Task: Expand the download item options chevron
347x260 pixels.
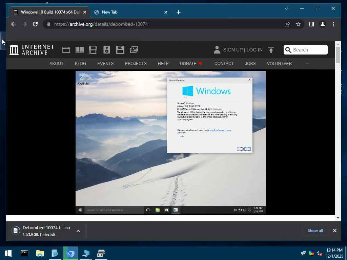Action: [78, 231]
